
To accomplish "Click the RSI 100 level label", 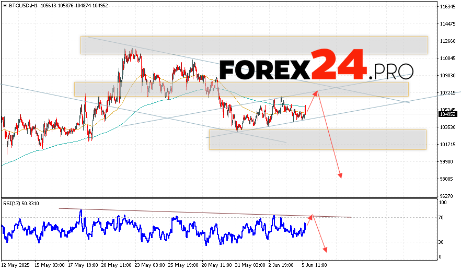I will pyautogui.click(x=443, y=202).
